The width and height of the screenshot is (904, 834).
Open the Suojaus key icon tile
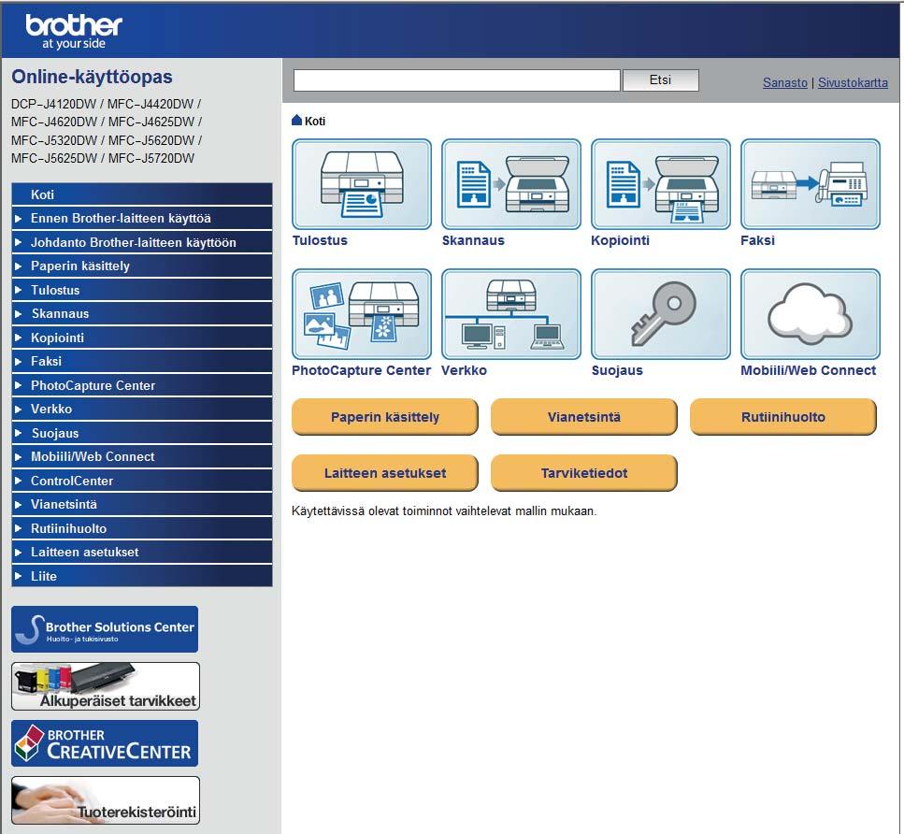pyautogui.click(x=661, y=314)
